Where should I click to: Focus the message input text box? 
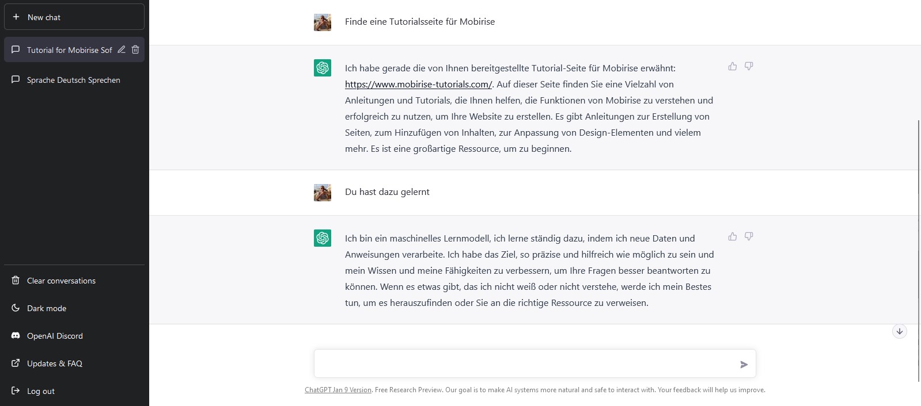pos(524,364)
